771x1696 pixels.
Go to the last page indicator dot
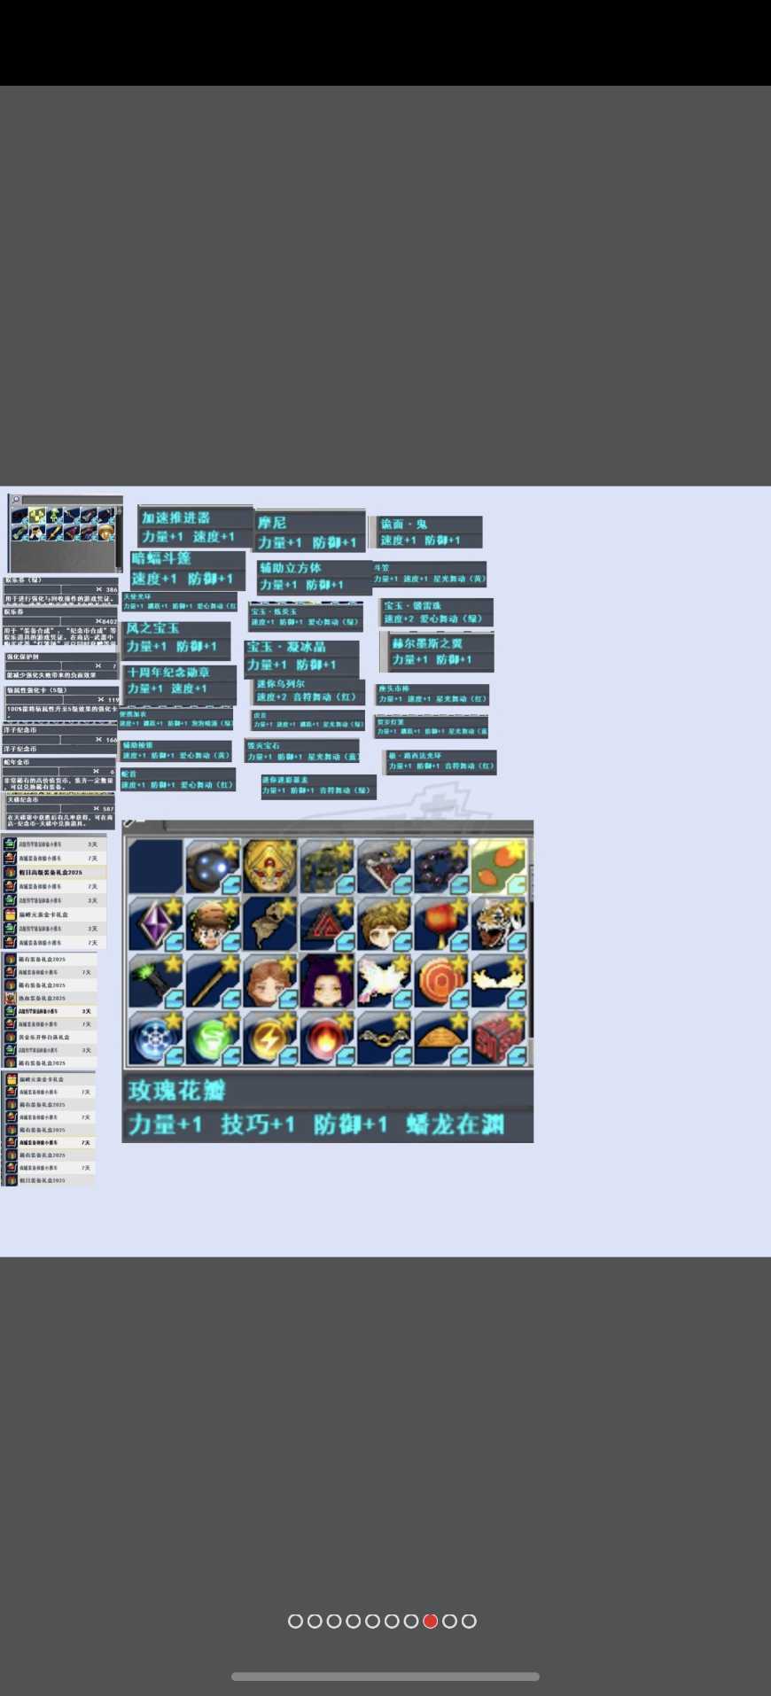pyautogui.click(x=469, y=1621)
